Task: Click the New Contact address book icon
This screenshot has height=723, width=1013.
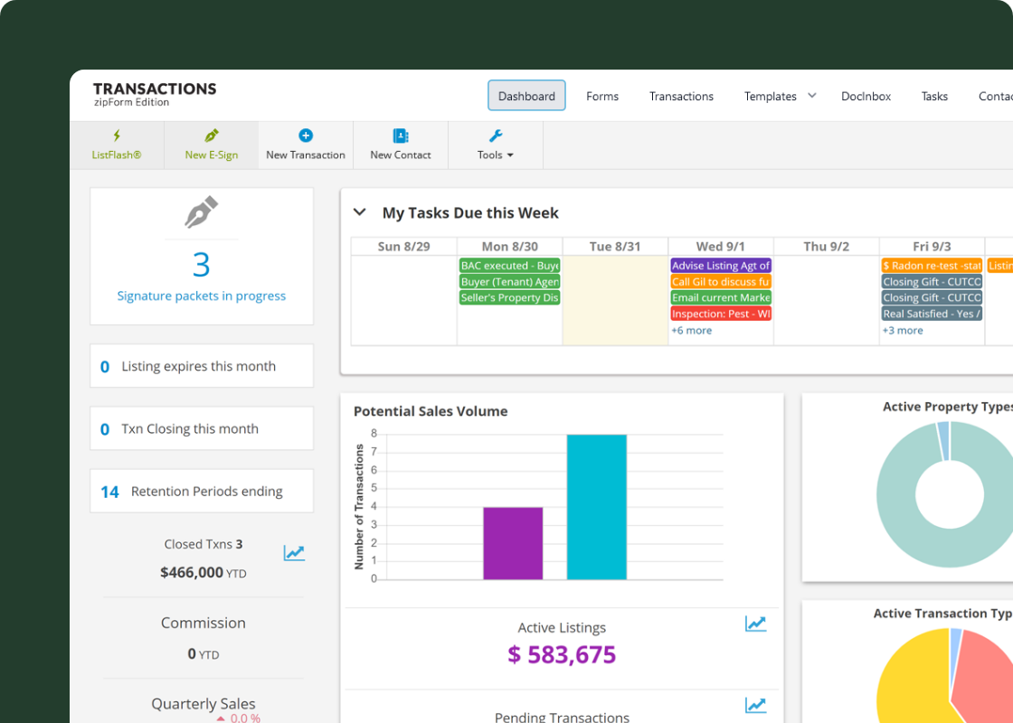Action: (401, 136)
